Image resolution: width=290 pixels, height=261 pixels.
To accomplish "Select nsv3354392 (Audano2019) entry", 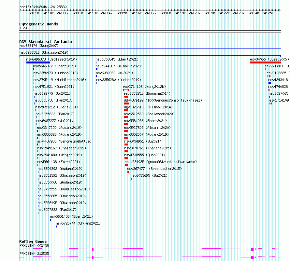I will [60, 169].
